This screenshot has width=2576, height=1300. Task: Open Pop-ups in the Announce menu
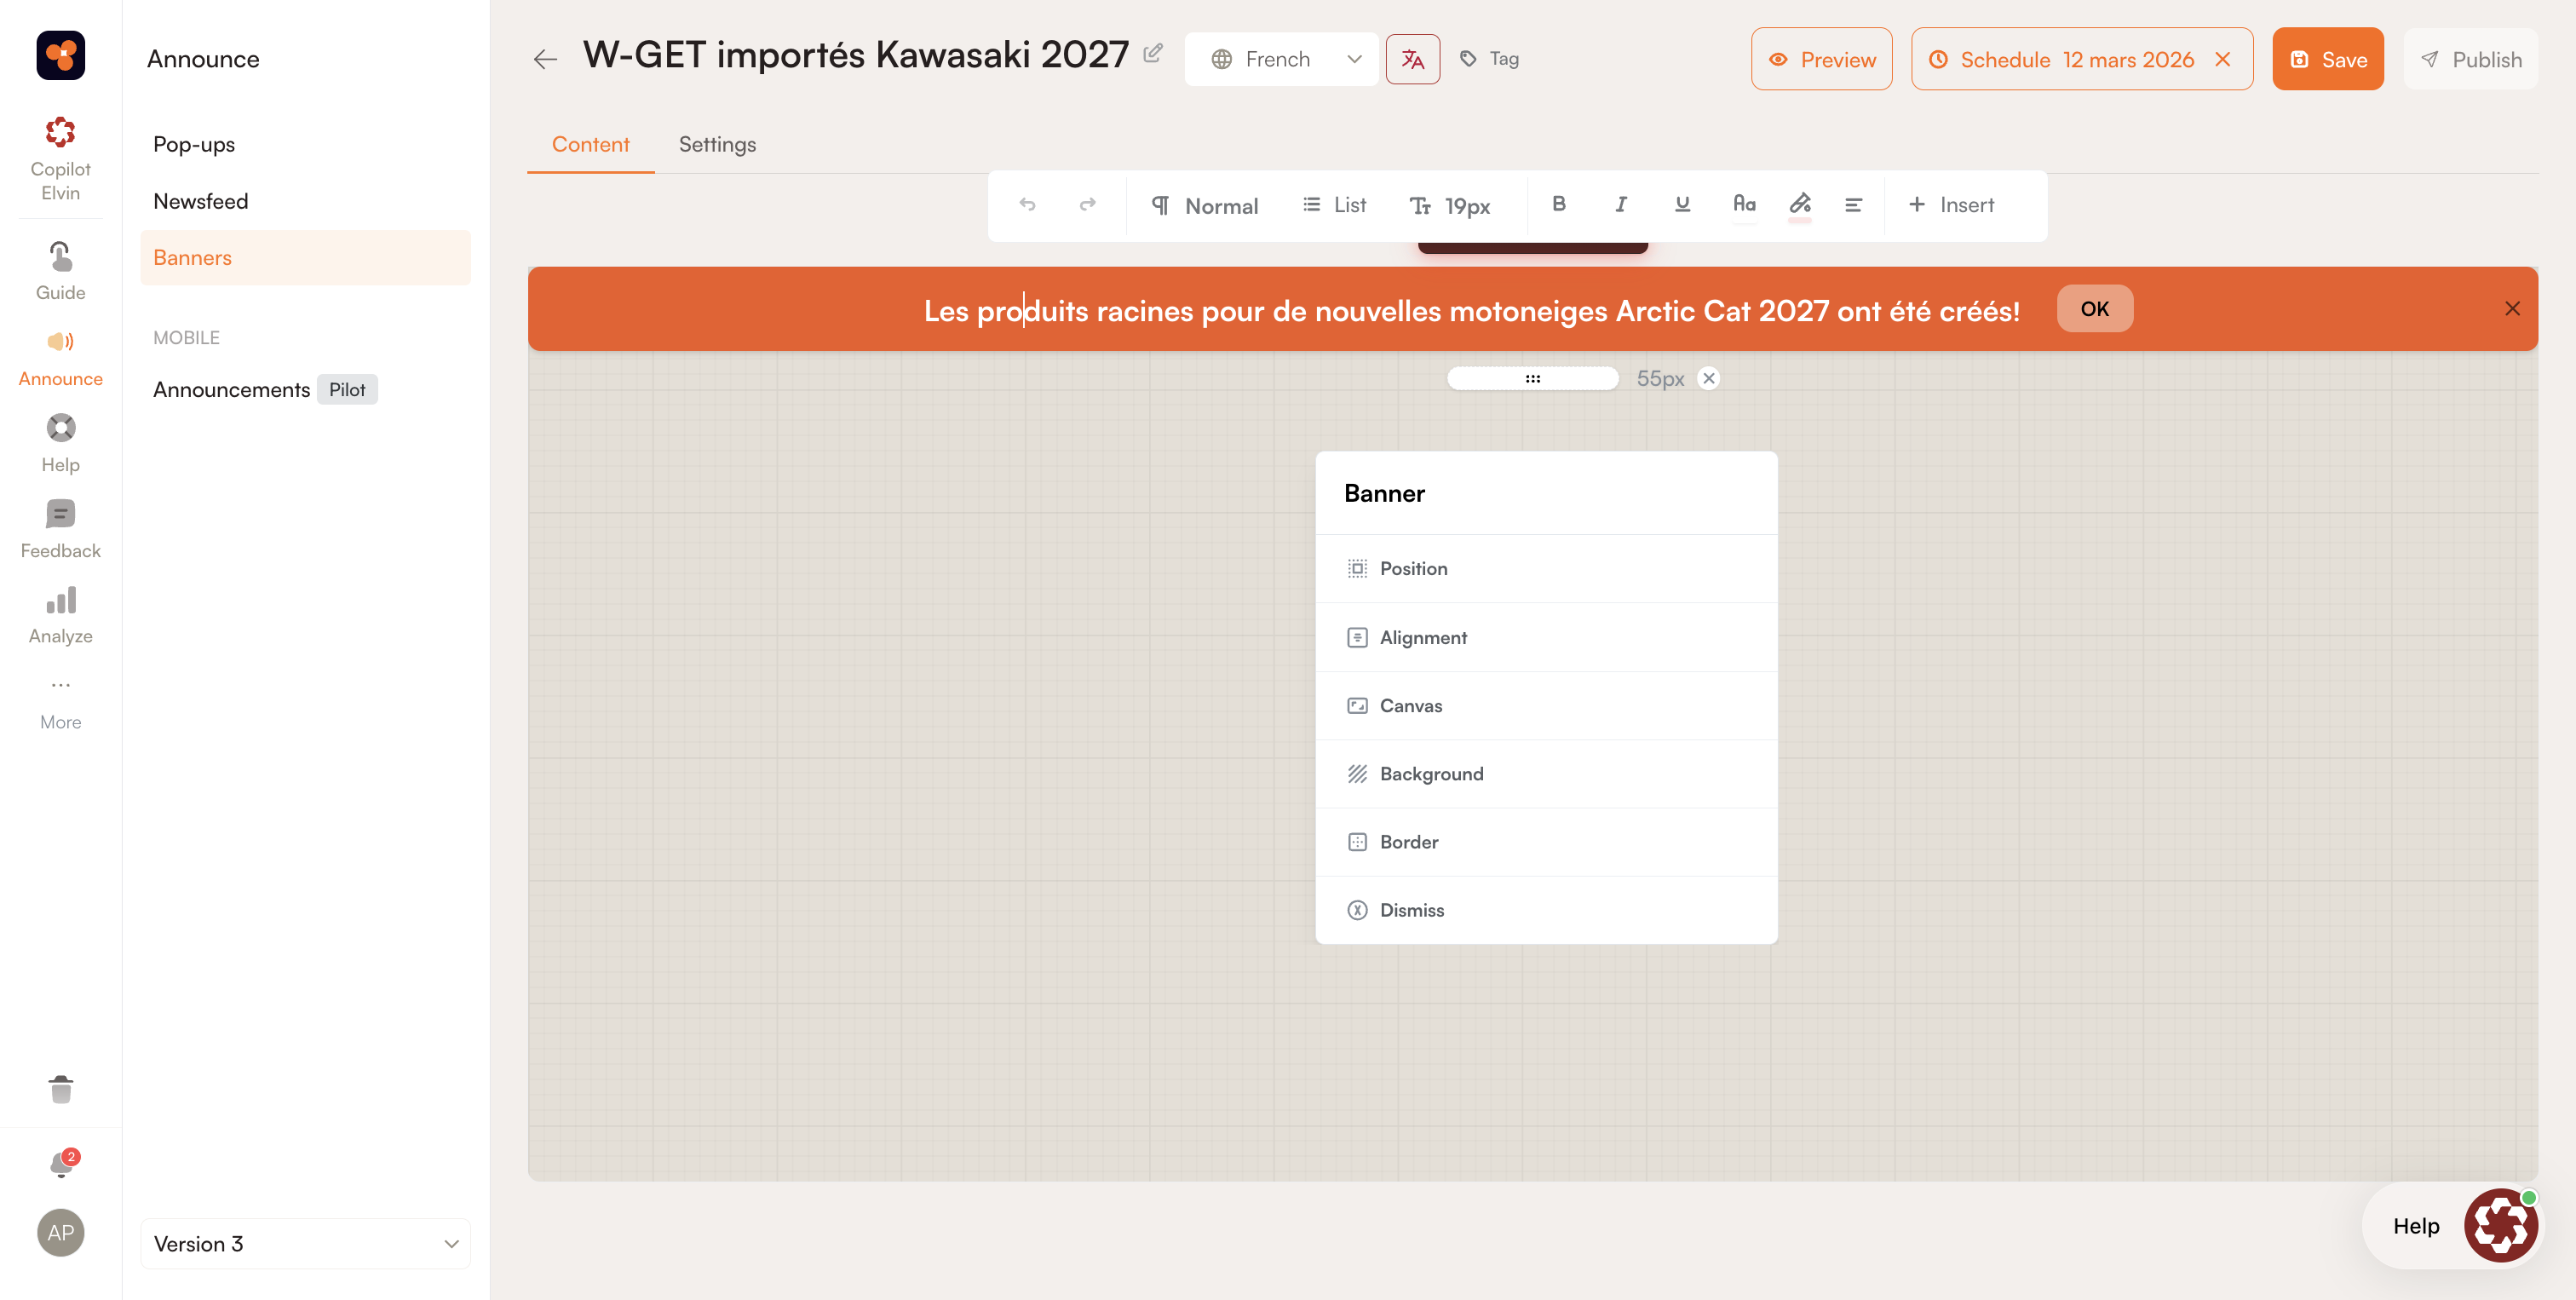point(194,144)
